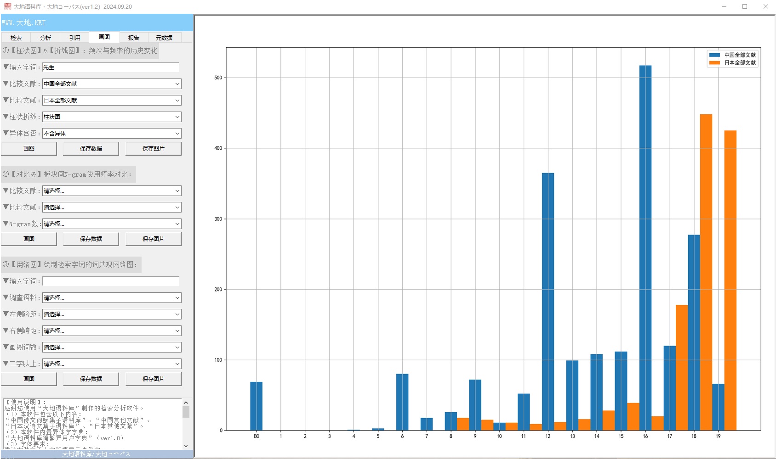776x459 pixels.
Task: Click 画图 button in bar chart section
Action: (x=29, y=148)
